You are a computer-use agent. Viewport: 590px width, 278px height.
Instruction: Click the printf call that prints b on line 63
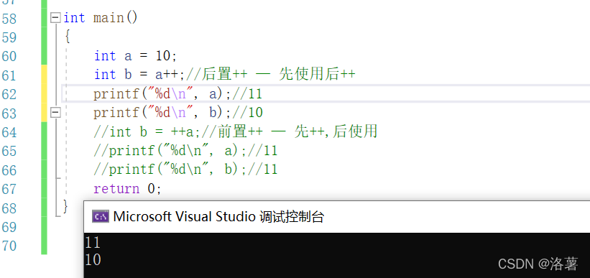[162, 113]
